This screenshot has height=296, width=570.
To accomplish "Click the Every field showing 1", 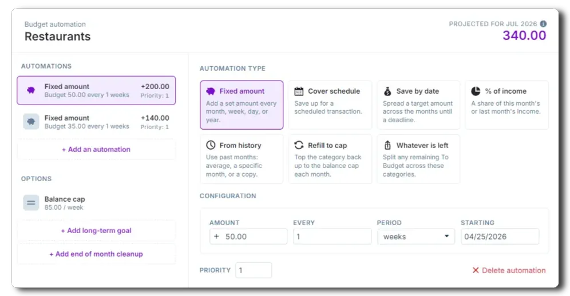I will (x=332, y=237).
